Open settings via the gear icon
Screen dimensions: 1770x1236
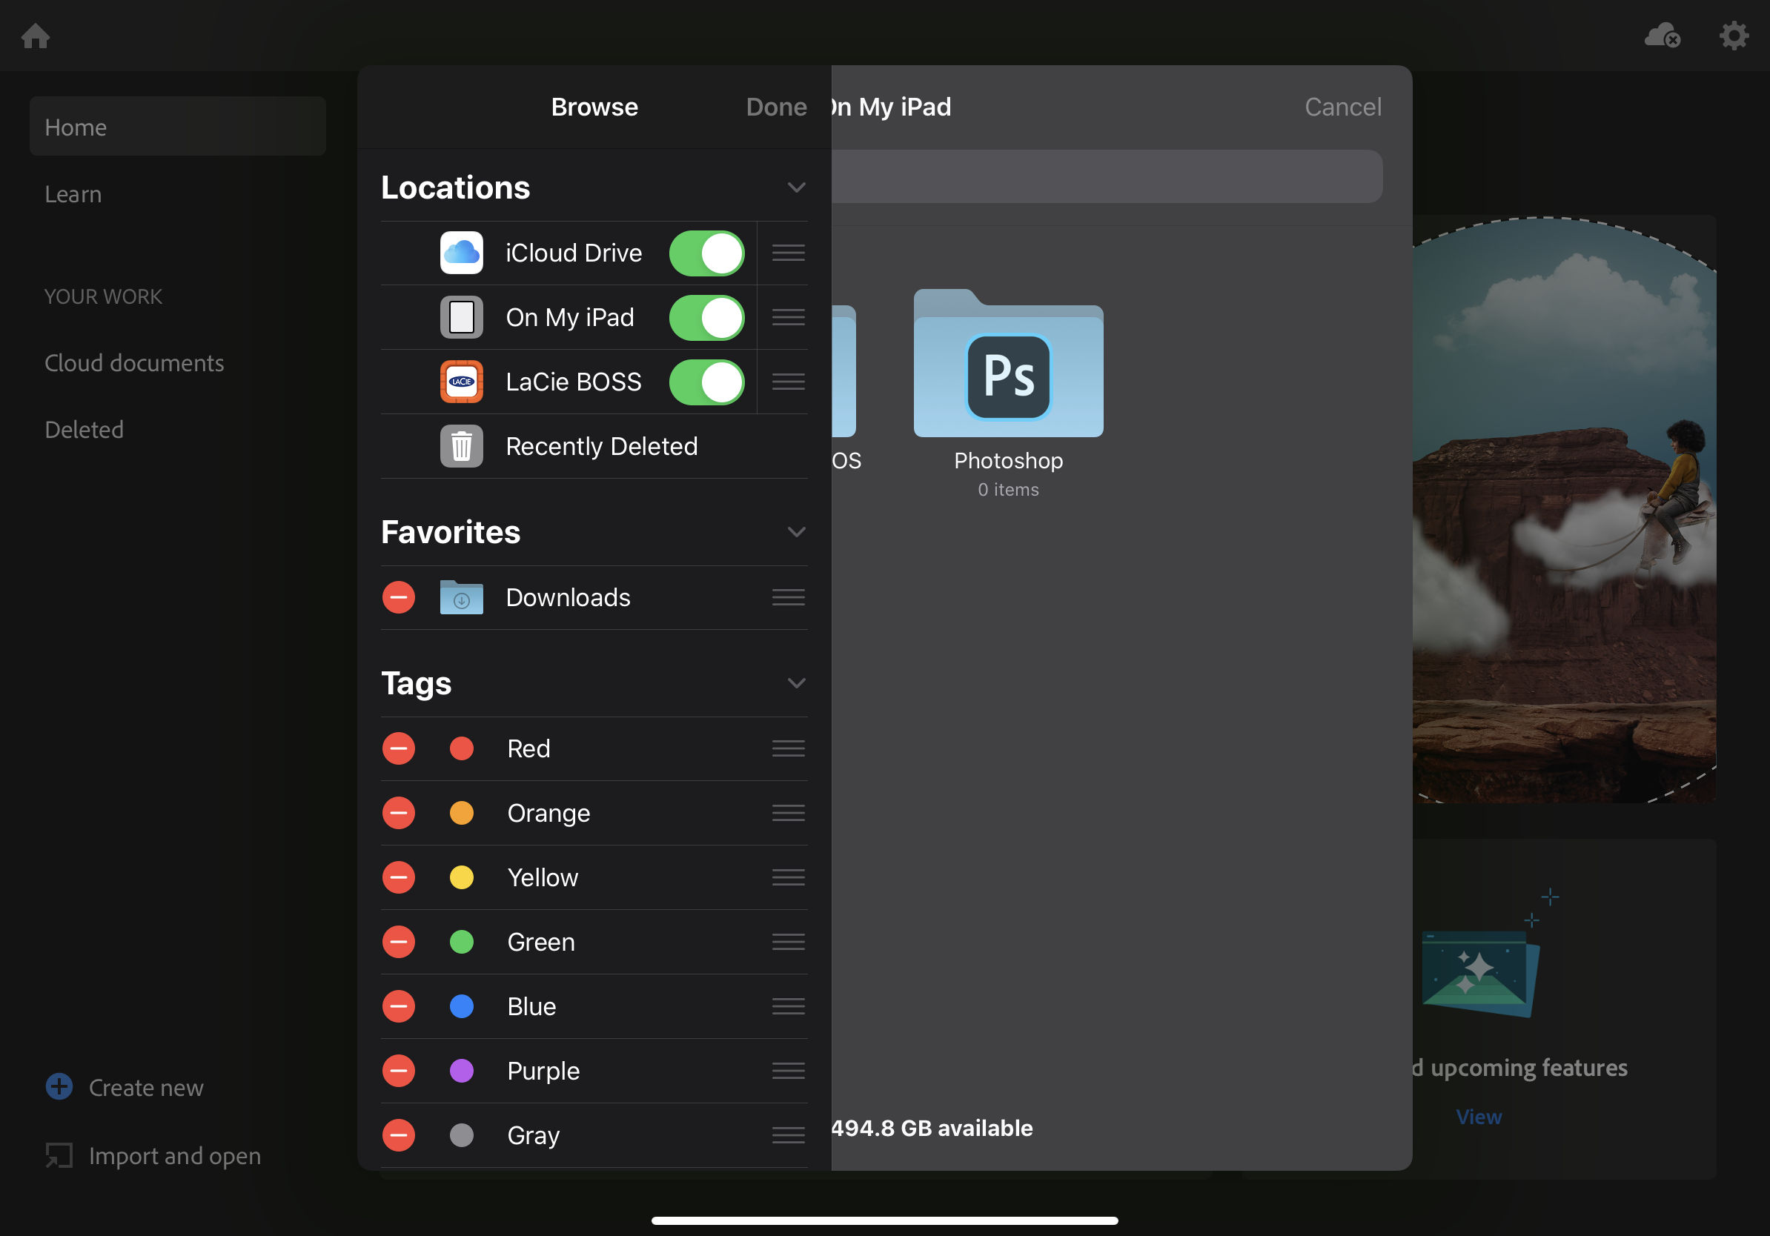(x=1733, y=36)
